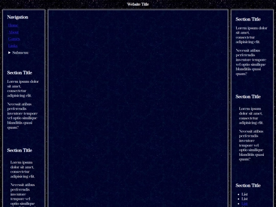Image resolution: width=276 pixels, height=207 pixels.
Task: Select the Navigation heading
Action: point(17,17)
